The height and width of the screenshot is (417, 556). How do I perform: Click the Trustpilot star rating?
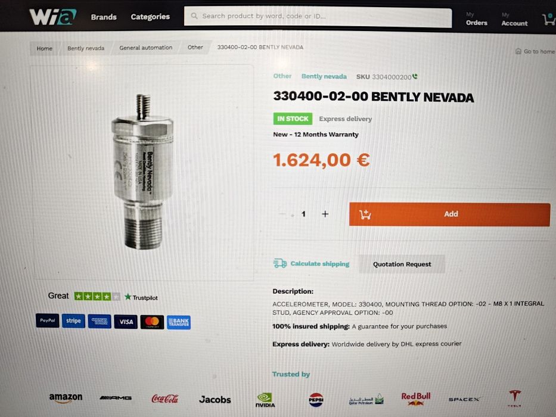pyautogui.click(x=97, y=297)
